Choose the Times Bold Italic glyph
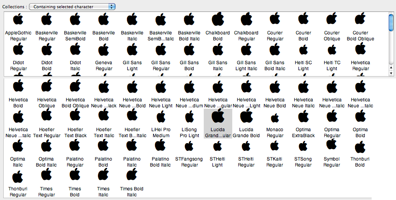The width and height of the screenshot is (396, 200). point(132,174)
